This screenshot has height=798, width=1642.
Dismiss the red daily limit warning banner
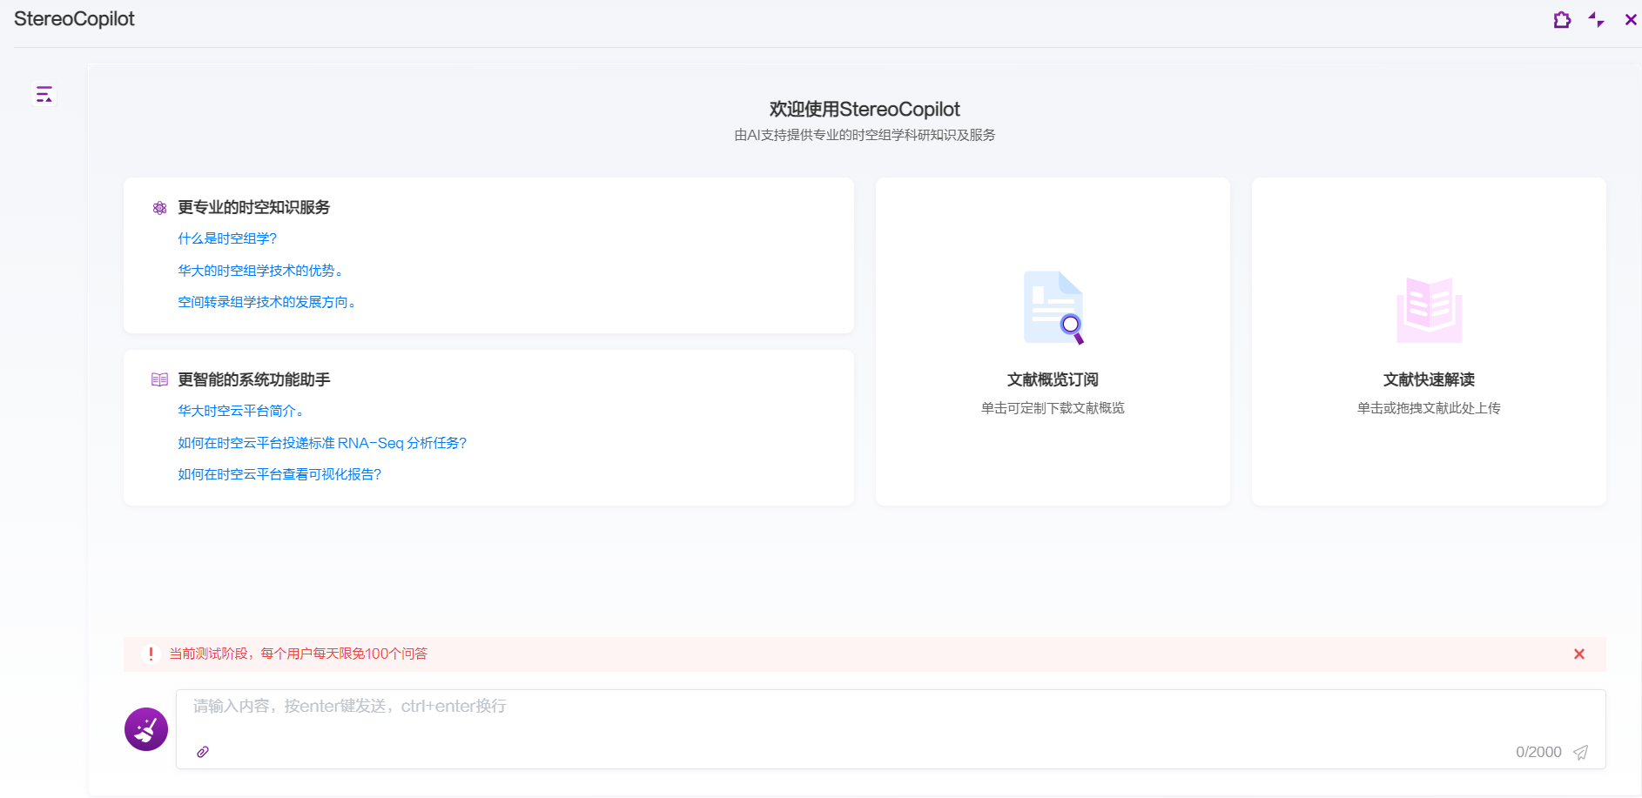click(1578, 654)
